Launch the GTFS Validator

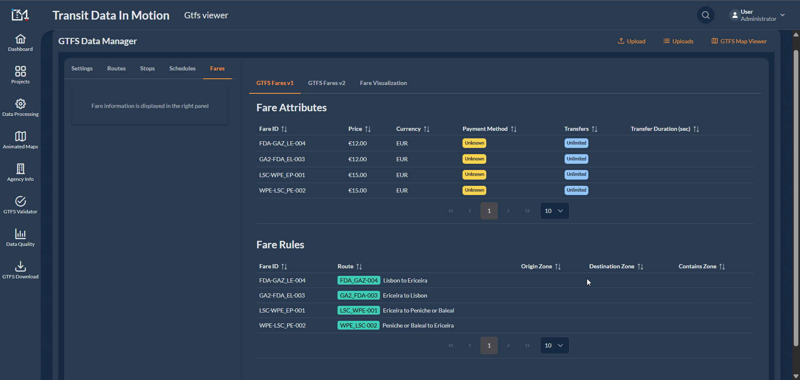(x=20, y=205)
